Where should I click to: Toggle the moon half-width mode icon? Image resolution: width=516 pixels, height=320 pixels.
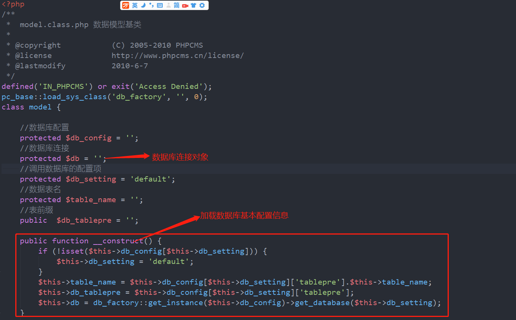point(143,5)
